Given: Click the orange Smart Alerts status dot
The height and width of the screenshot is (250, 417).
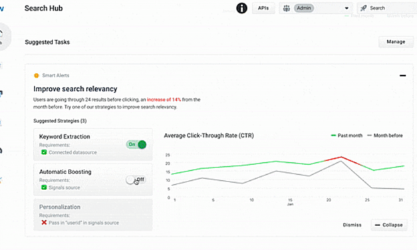Looking at the screenshot, I should click(x=37, y=76).
